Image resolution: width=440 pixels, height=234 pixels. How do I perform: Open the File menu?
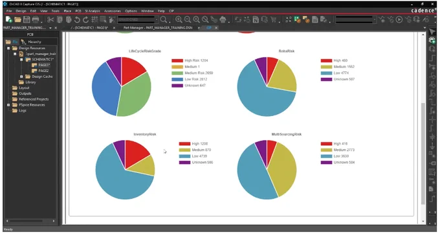tap(9, 11)
